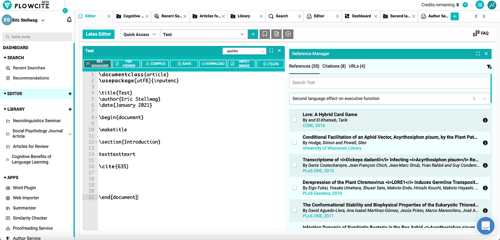500x240 pixels.
Task: Create a new document with the teal plus
Action: point(253,34)
